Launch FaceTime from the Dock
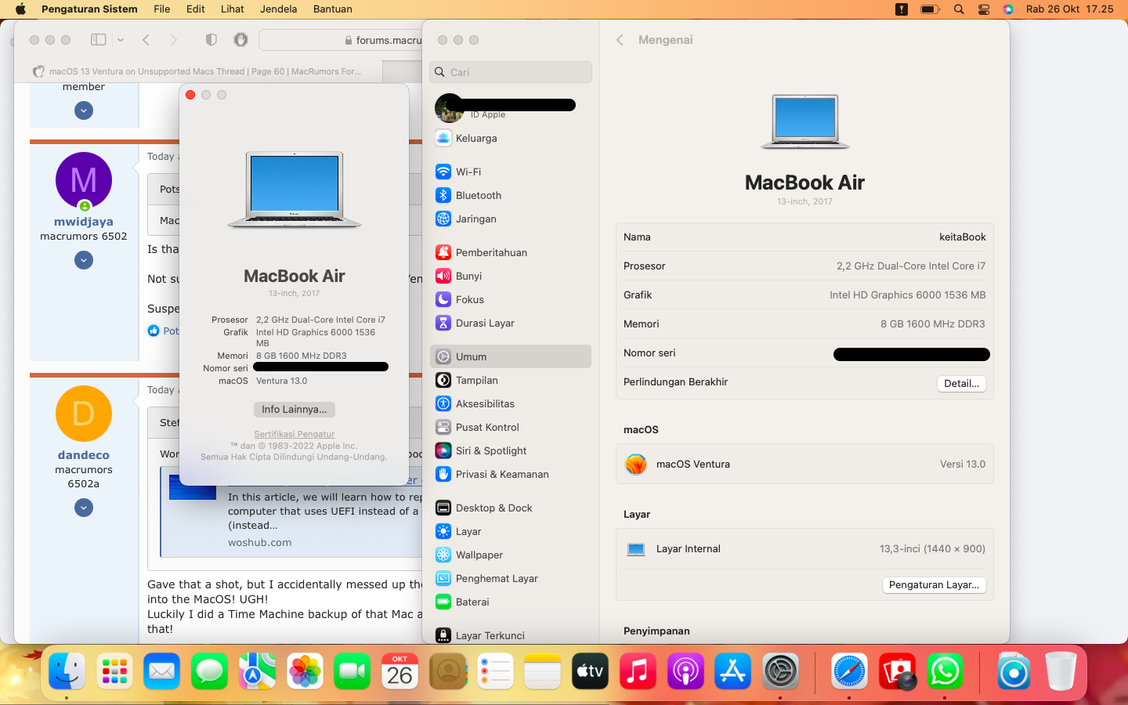This screenshot has height=705, width=1128. pos(352,671)
